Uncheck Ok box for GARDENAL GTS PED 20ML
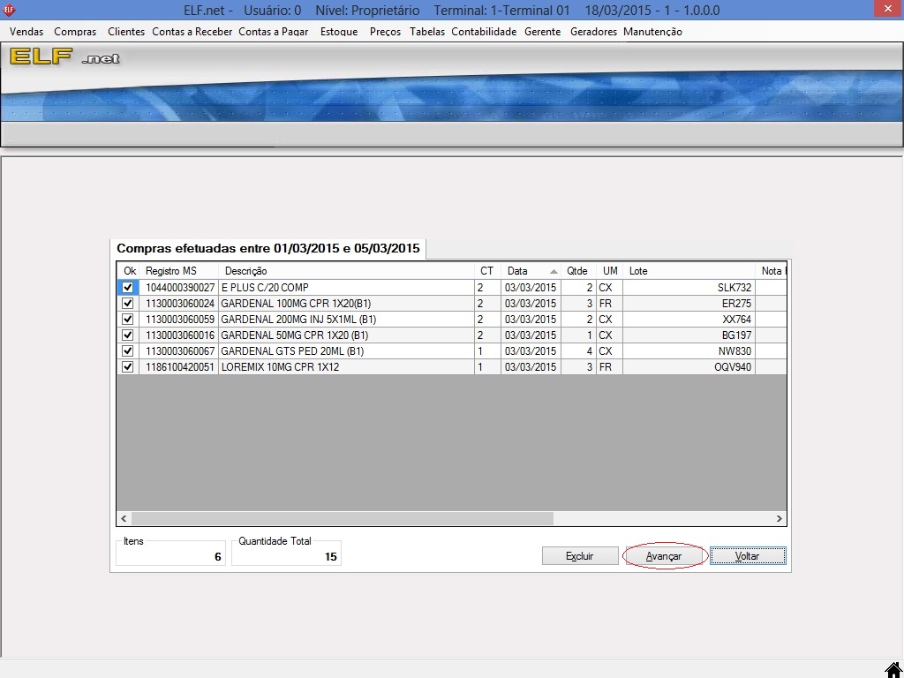This screenshot has height=678, width=904. pos(128,350)
